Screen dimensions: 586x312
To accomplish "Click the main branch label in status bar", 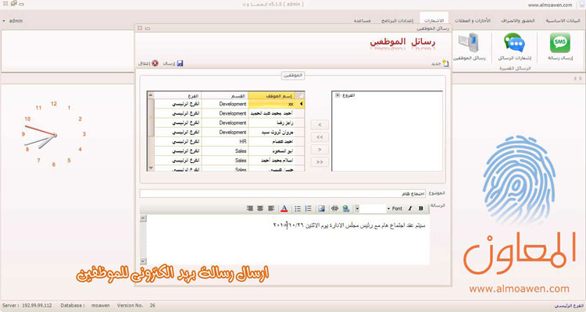I will tap(569, 306).
